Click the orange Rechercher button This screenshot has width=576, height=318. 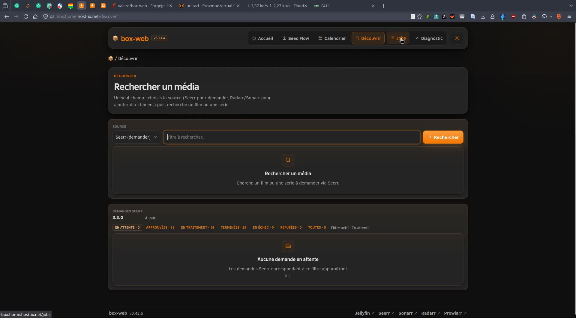click(x=443, y=137)
